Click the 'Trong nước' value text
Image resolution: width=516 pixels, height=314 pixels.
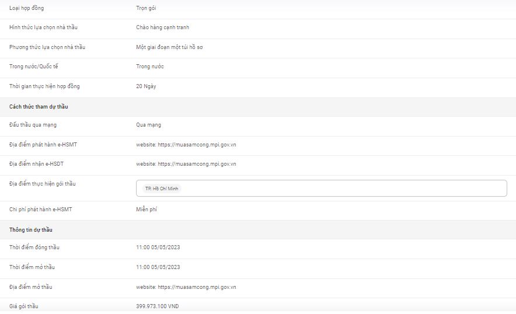tap(150, 67)
